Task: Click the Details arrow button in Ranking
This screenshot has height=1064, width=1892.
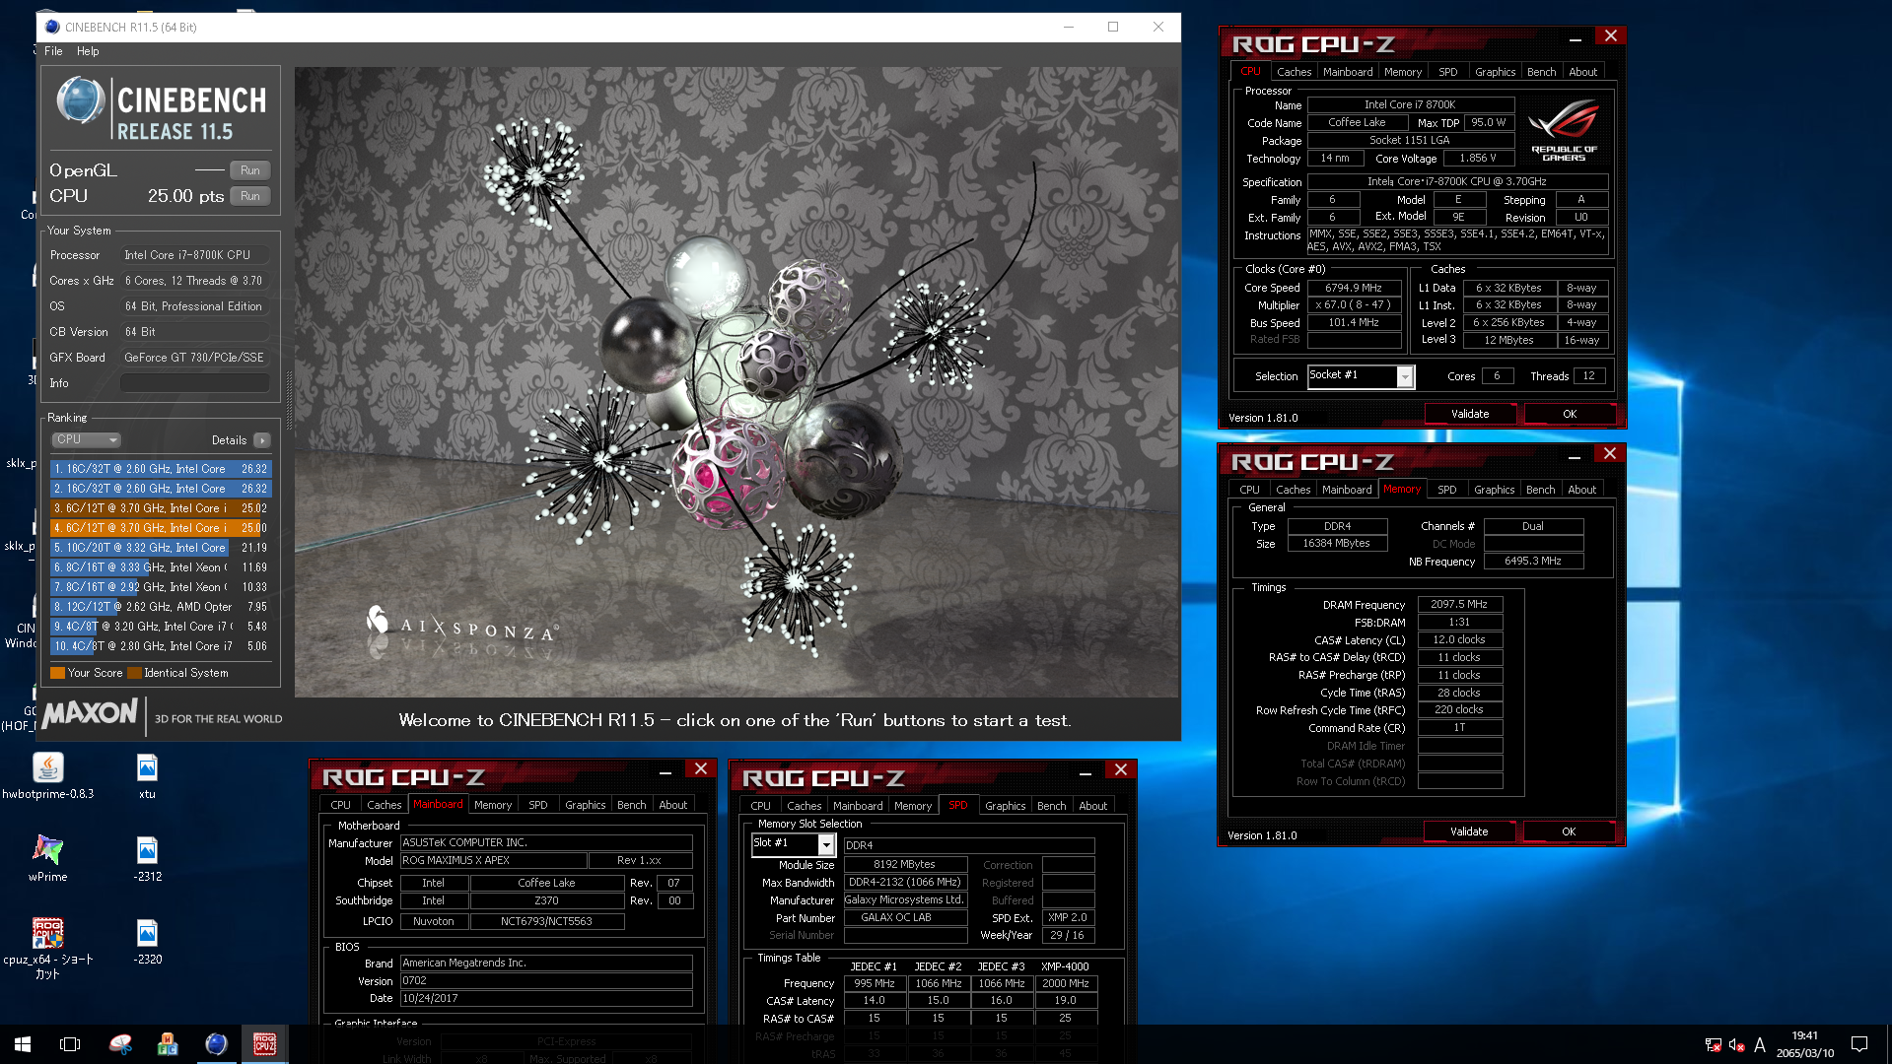Action: pyautogui.click(x=261, y=440)
